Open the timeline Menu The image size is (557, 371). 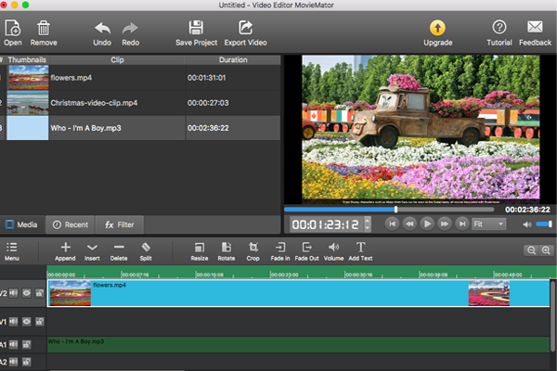pyautogui.click(x=12, y=251)
